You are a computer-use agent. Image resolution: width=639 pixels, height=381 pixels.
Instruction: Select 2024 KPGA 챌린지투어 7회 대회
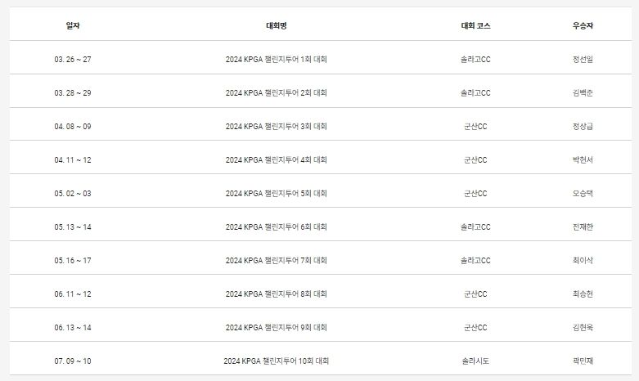[276, 260]
